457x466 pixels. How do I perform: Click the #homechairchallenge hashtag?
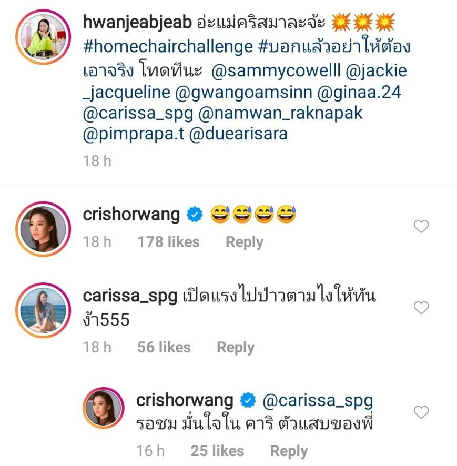tap(168, 47)
